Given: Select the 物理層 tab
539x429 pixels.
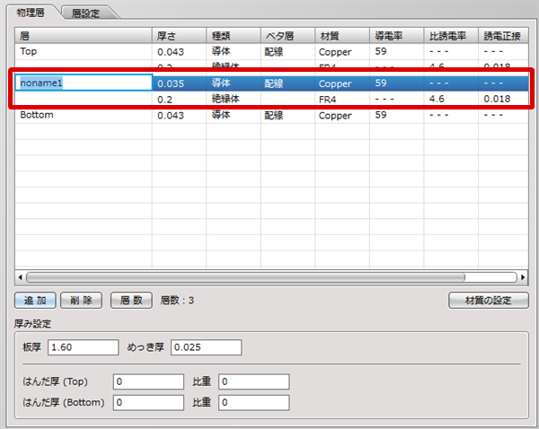Looking at the screenshot, I should click(34, 13).
